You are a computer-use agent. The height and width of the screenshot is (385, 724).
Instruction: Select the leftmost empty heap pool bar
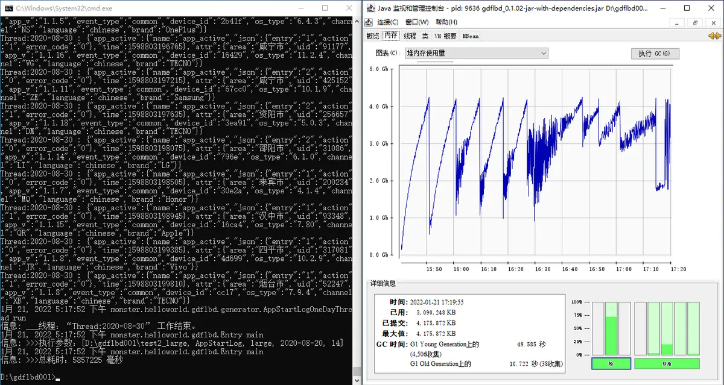point(598,328)
